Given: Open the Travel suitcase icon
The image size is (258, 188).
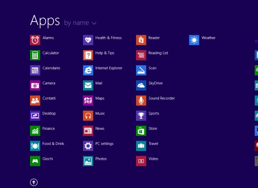Looking at the screenshot, I should click(141, 146).
